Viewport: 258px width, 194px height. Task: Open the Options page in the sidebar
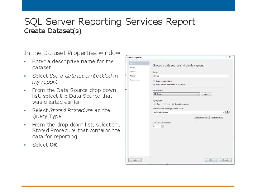pyautogui.click(x=133, y=71)
